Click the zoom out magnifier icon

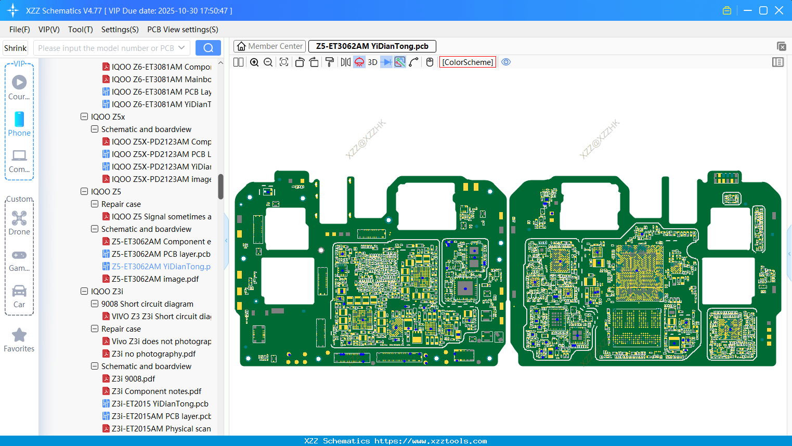click(x=268, y=62)
